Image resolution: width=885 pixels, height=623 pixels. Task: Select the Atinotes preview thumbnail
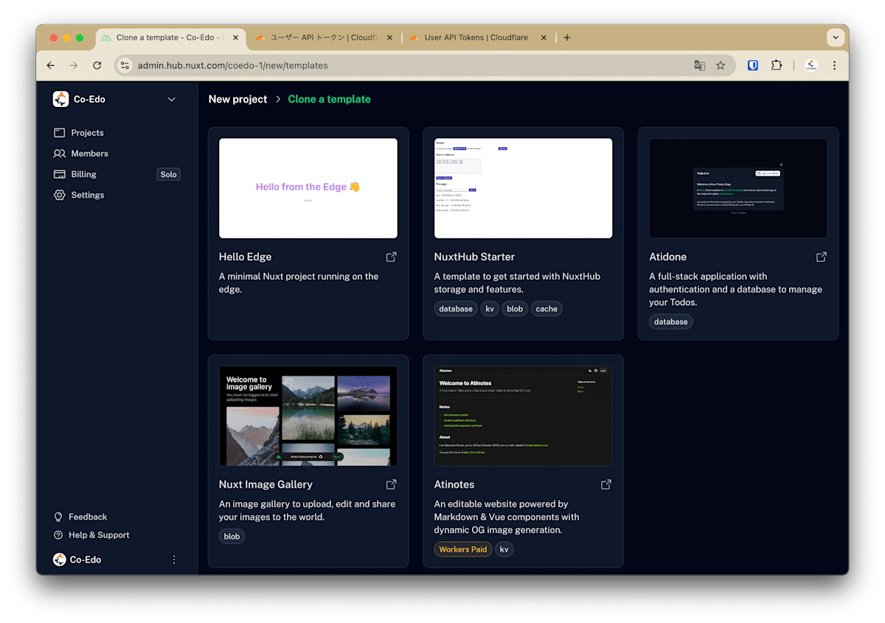(x=523, y=416)
